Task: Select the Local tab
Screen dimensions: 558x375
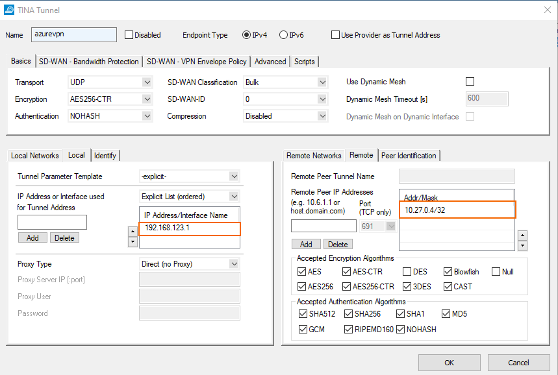Action: pyautogui.click(x=77, y=155)
